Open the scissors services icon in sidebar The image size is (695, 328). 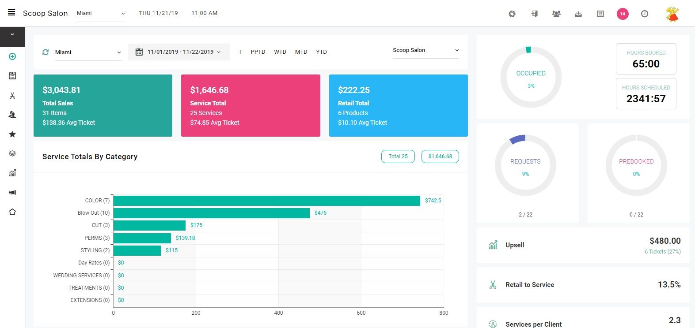(x=12, y=95)
